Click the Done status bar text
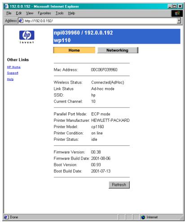The image size is (185, 222). pyautogui.click(x=14, y=217)
